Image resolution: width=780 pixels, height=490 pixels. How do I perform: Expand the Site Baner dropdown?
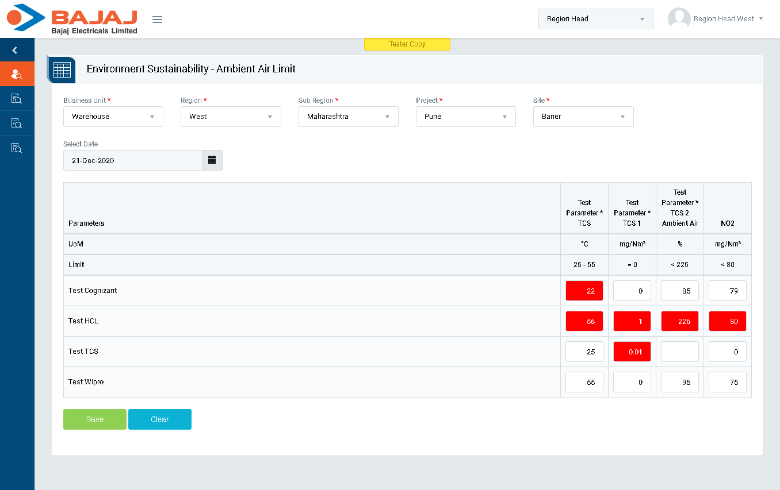click(583, 117)
